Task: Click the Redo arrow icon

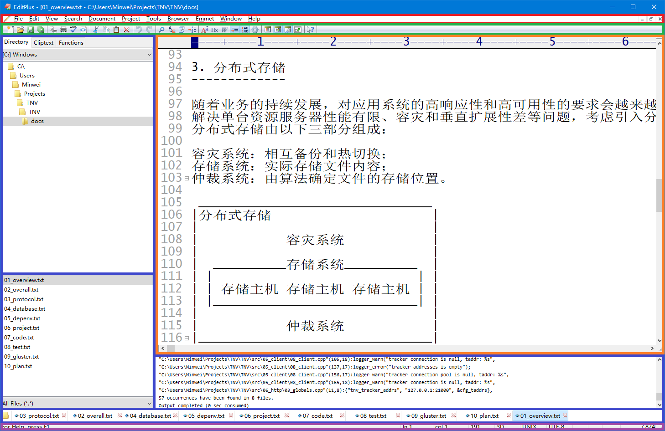Action: pos(149,30)
